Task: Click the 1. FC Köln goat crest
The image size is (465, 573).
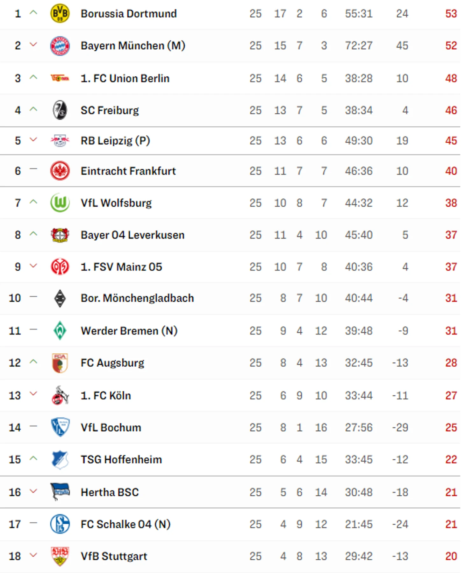Action: (x=60, y=395)
